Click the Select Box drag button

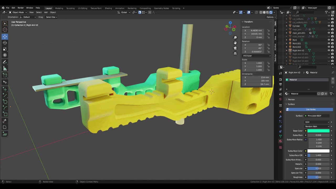(51, 17)
